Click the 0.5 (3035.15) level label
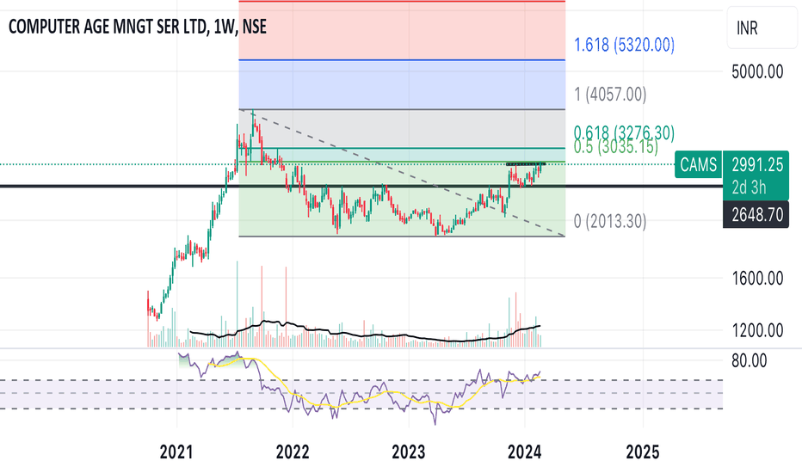 pyautogui.click(x=616, y=147)
